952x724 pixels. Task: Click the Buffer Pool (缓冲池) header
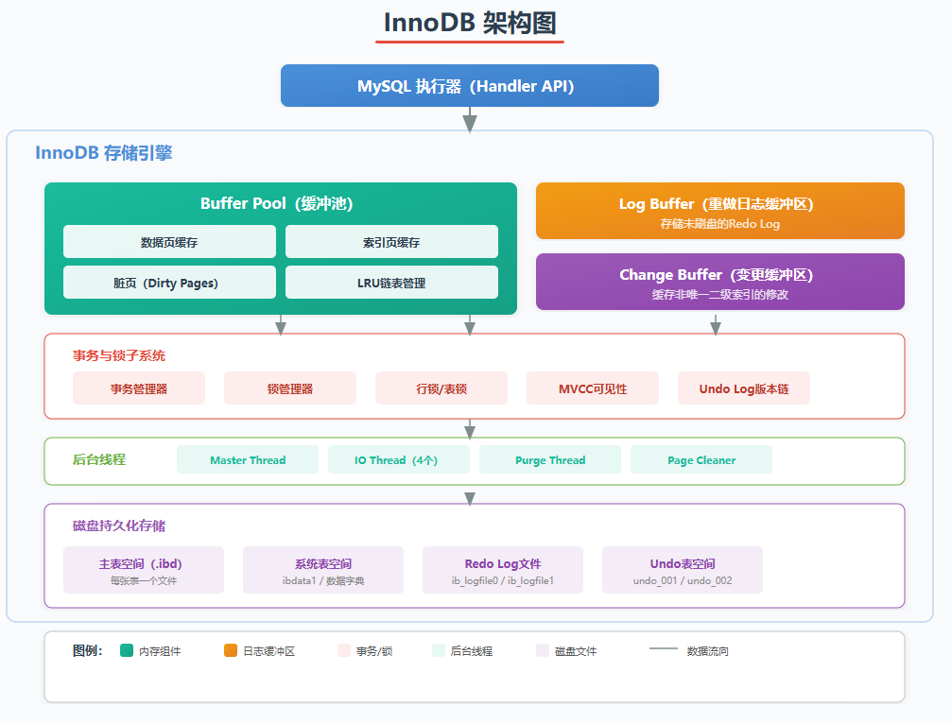tap(277, 203)
